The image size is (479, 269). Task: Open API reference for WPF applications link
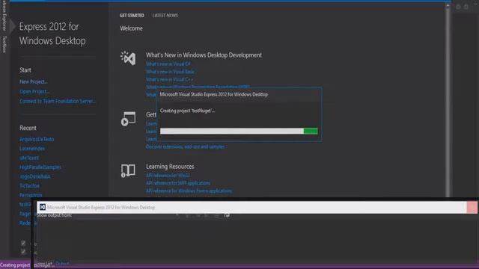178,183
